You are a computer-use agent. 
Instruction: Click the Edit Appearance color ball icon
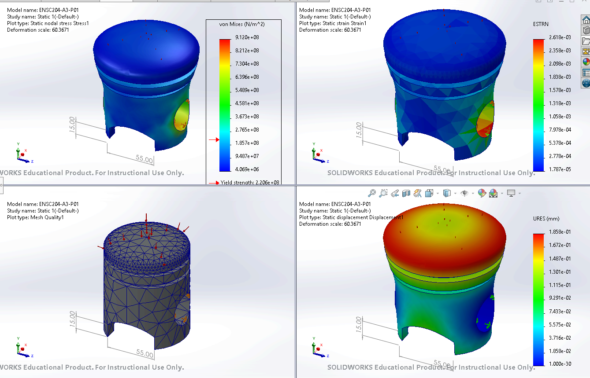point(482,193)
